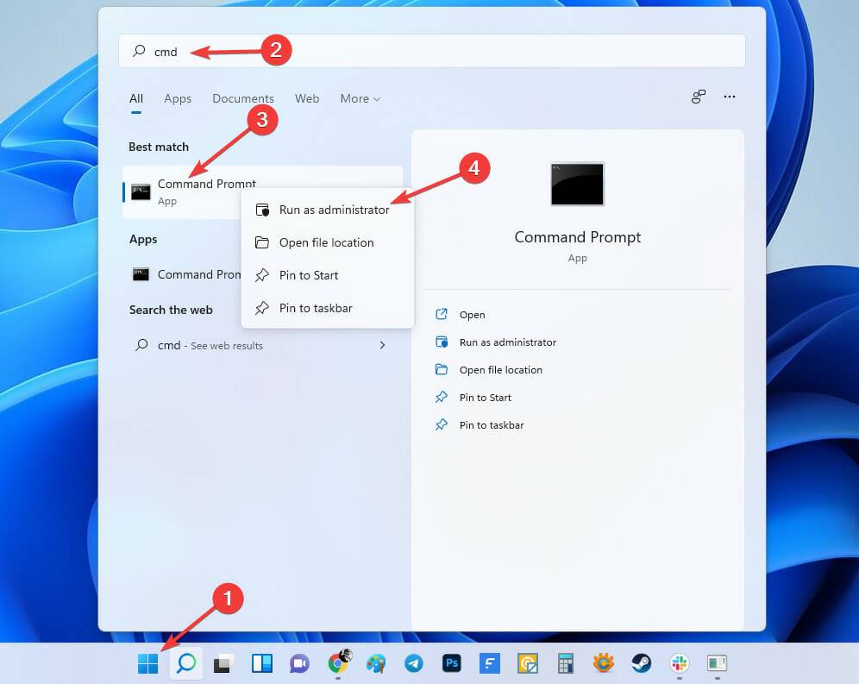The height and width of the screenshot is (684, 859).
Task: Launch Steam from the taskbar
Action: click(641, 663)
